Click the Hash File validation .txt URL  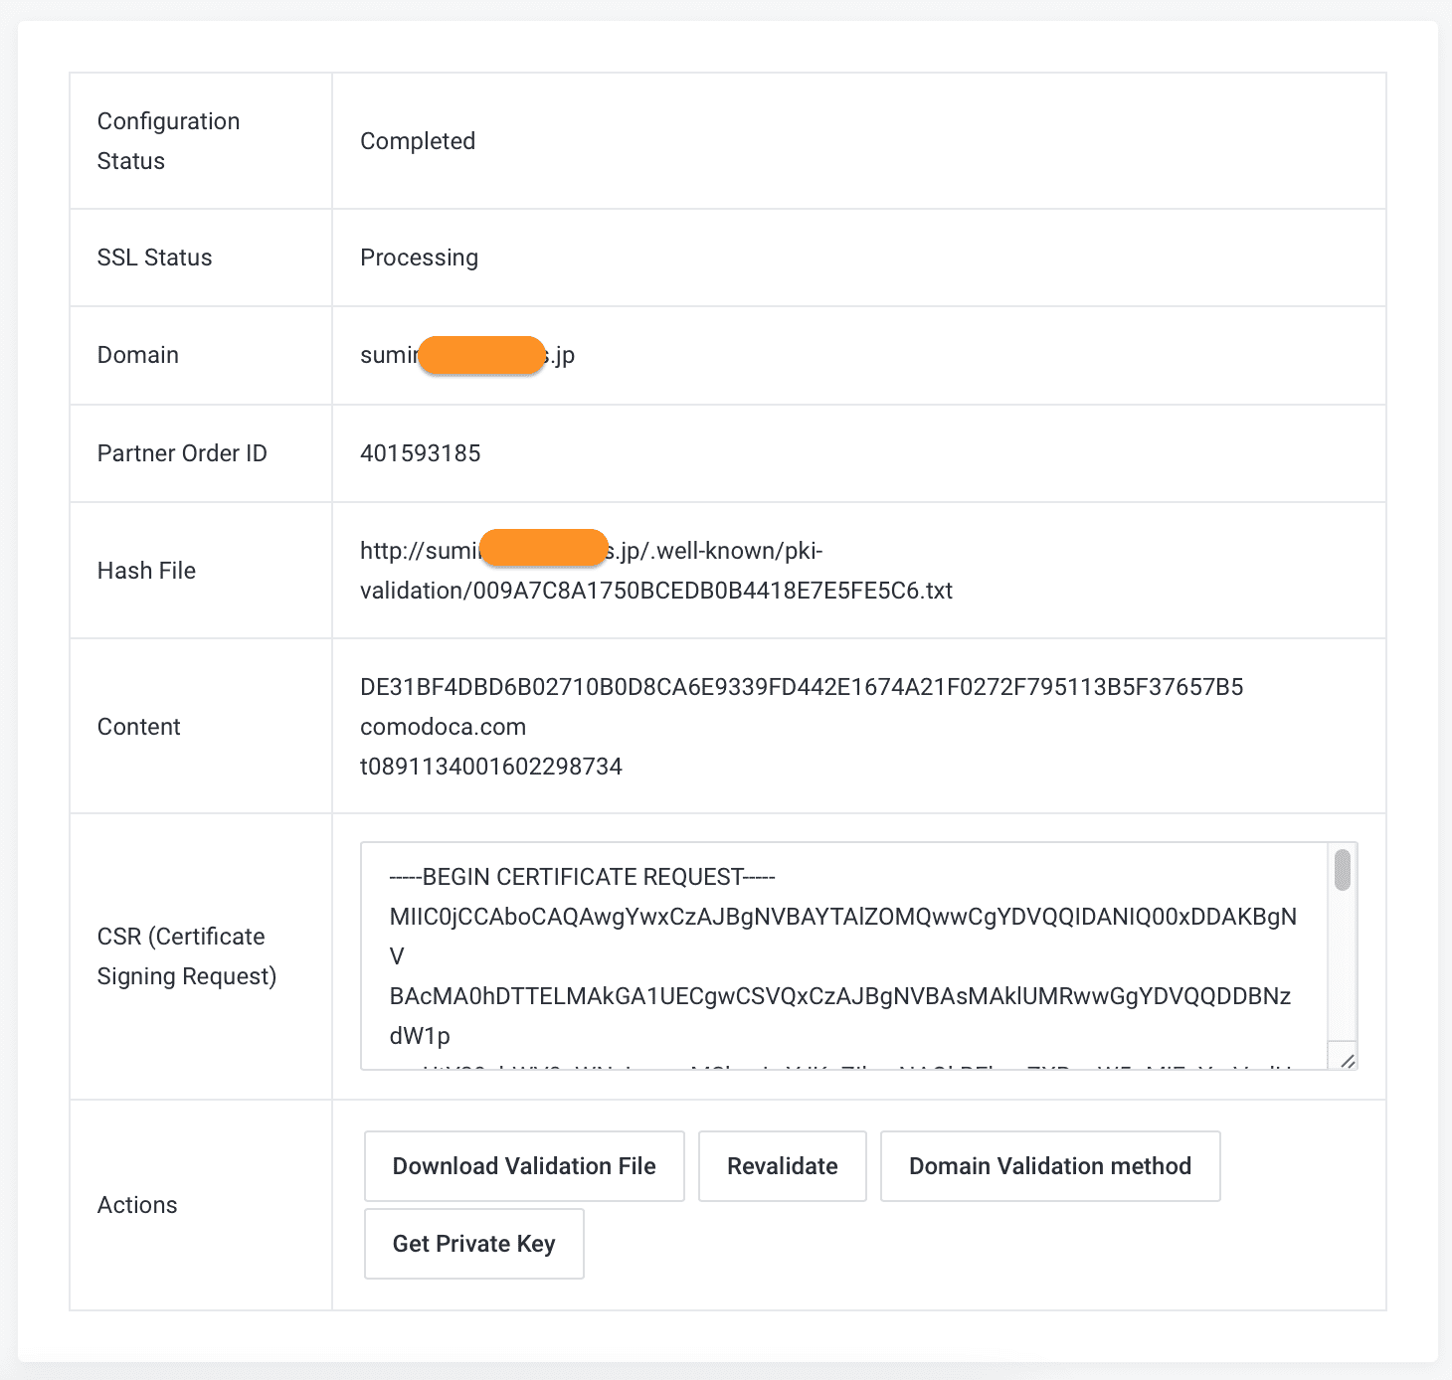[656, 591]
